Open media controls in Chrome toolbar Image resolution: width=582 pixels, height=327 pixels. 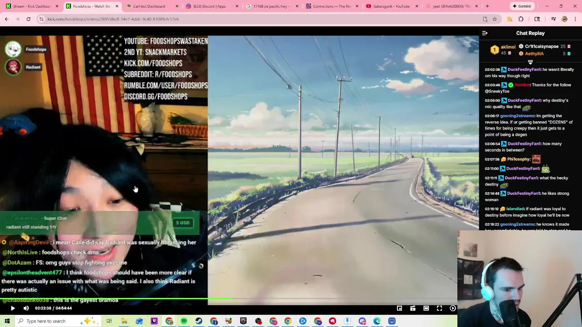(553, 19)
